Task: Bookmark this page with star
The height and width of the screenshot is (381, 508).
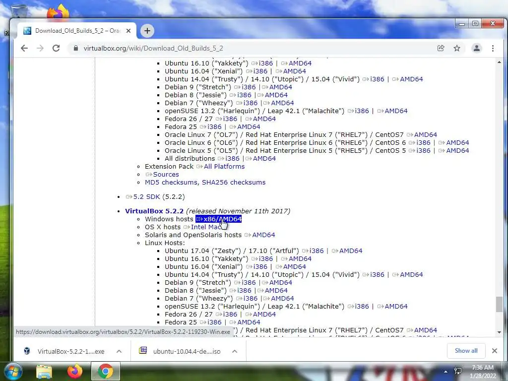Action: tap(457, 48)
